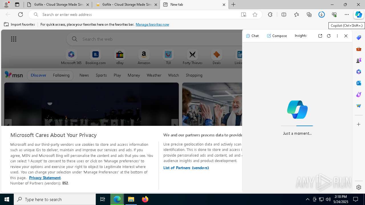The width and height of the screenshot is (365, 205).
Task: Focus the Windows taskbar search box
Action: point(55,199)
